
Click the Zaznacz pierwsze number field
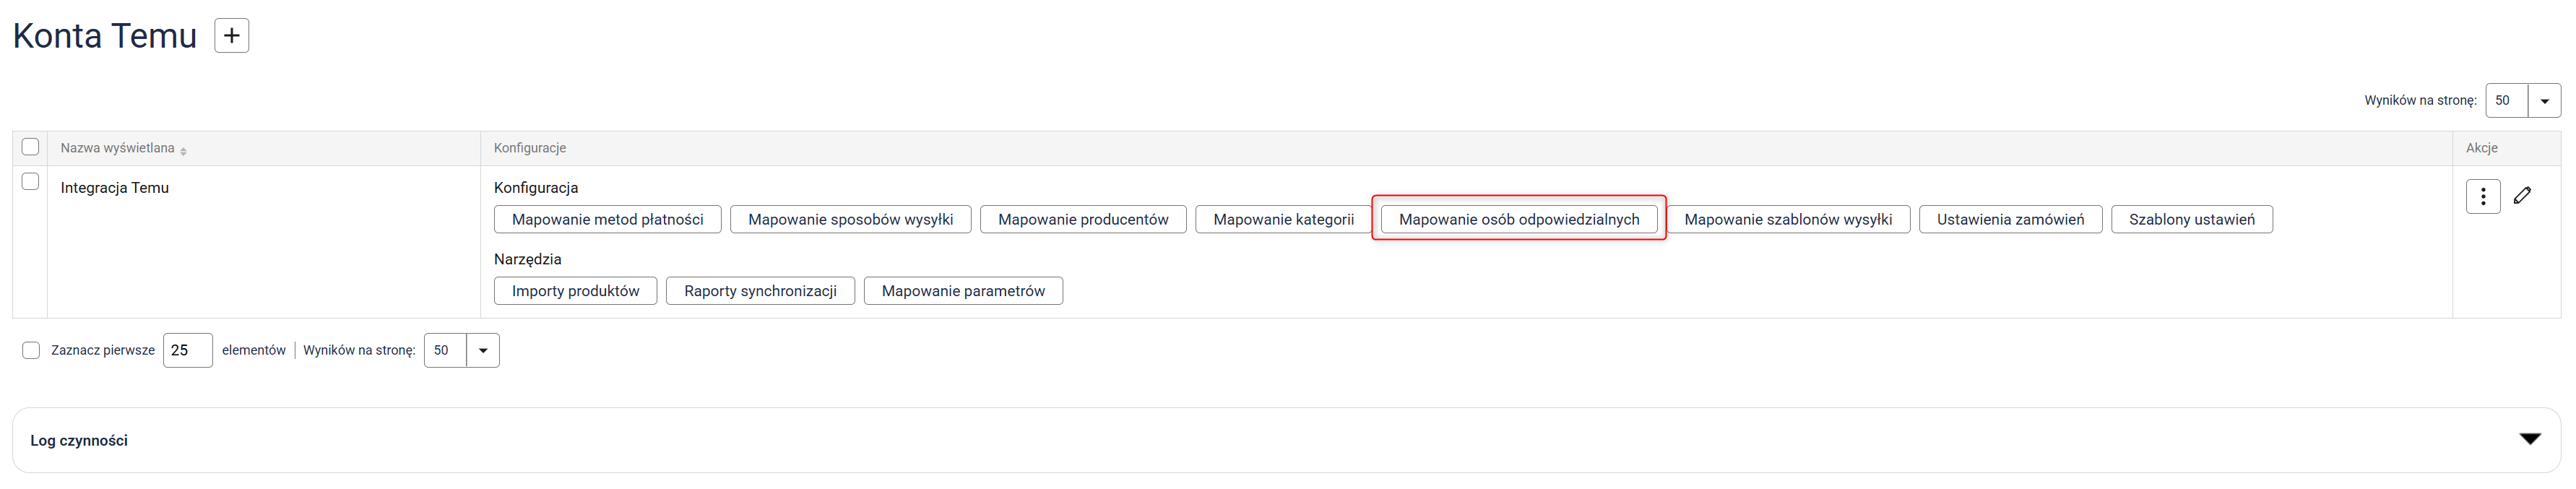click(x=187, y=351)
